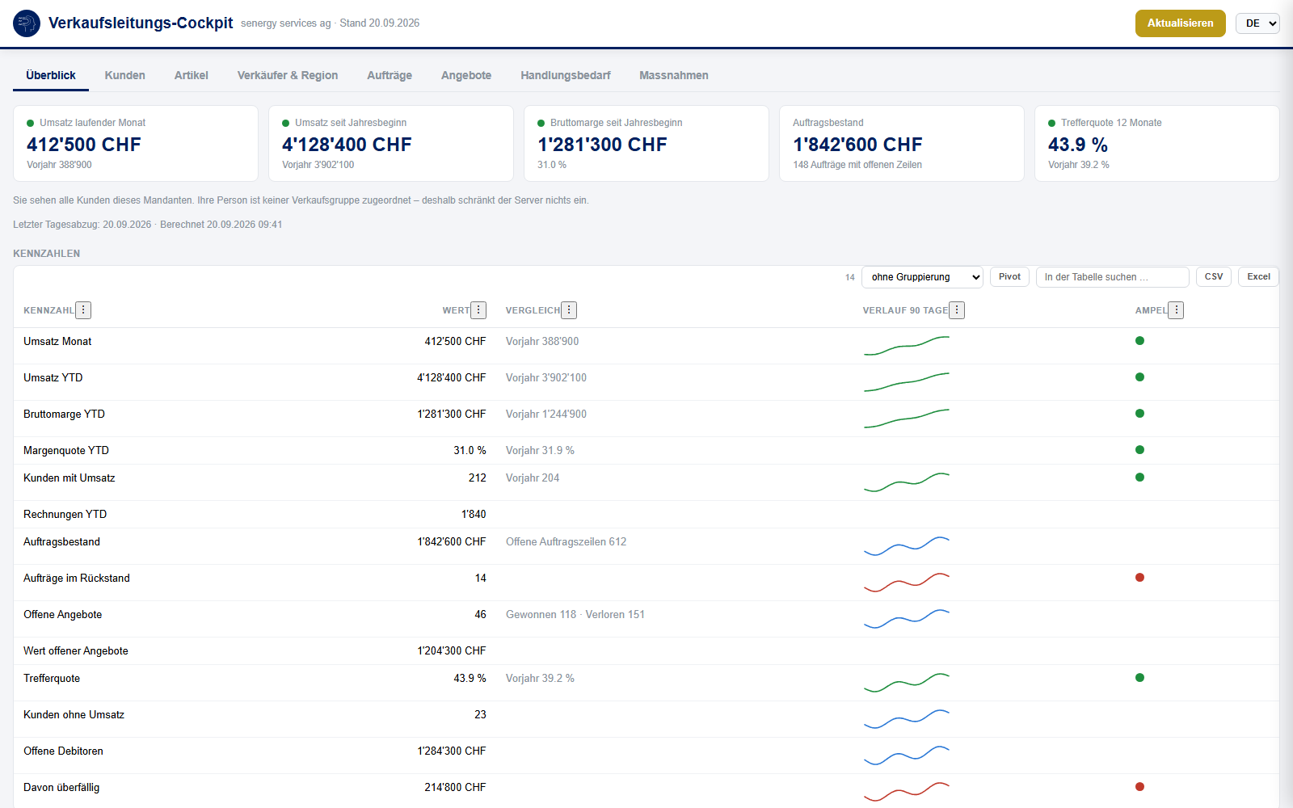Select the 'Trefferquote 12 Monate' KPI card
The width and height of the screenshot is (1293, 808).
1157,144
